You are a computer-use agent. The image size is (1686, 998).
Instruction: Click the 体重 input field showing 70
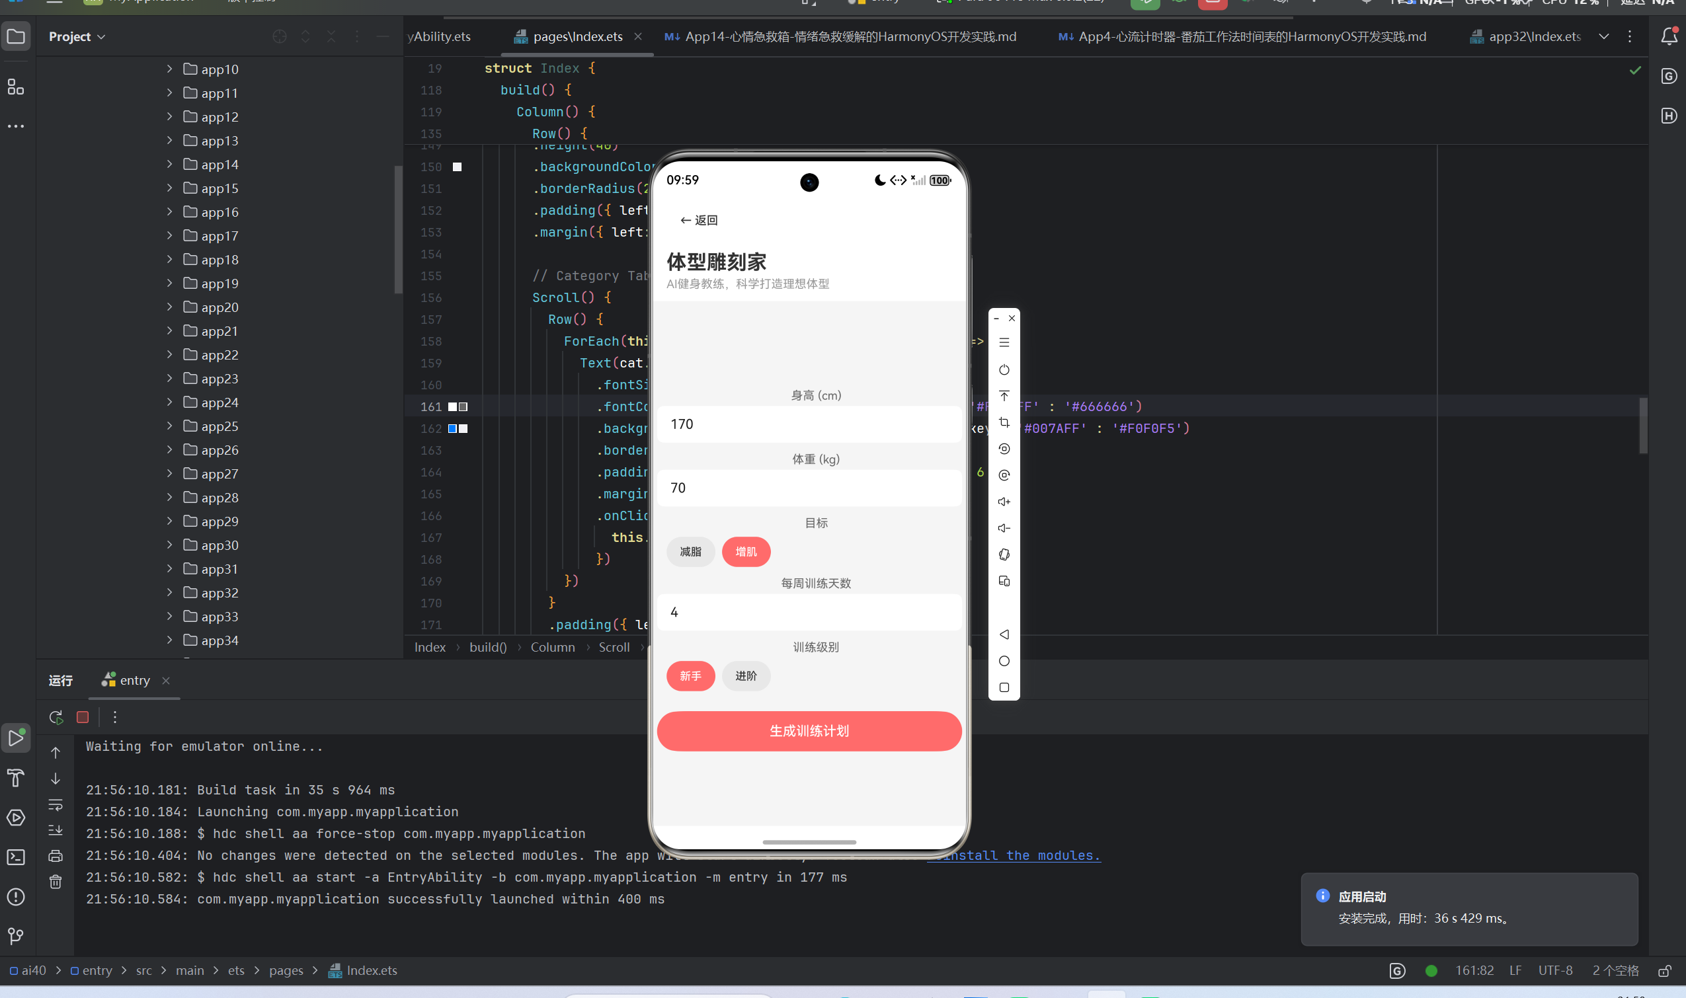point(809,488)
